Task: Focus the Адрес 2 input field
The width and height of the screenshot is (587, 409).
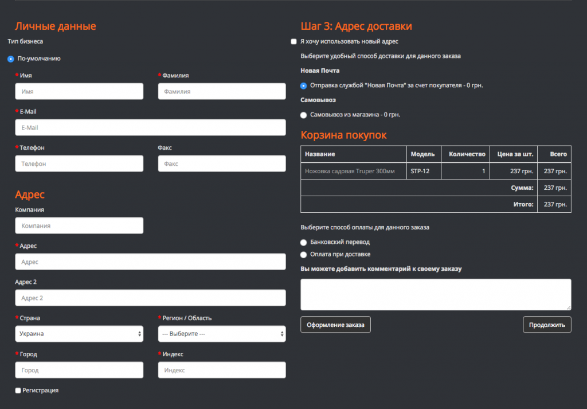Action: click(x=150, y=298)
